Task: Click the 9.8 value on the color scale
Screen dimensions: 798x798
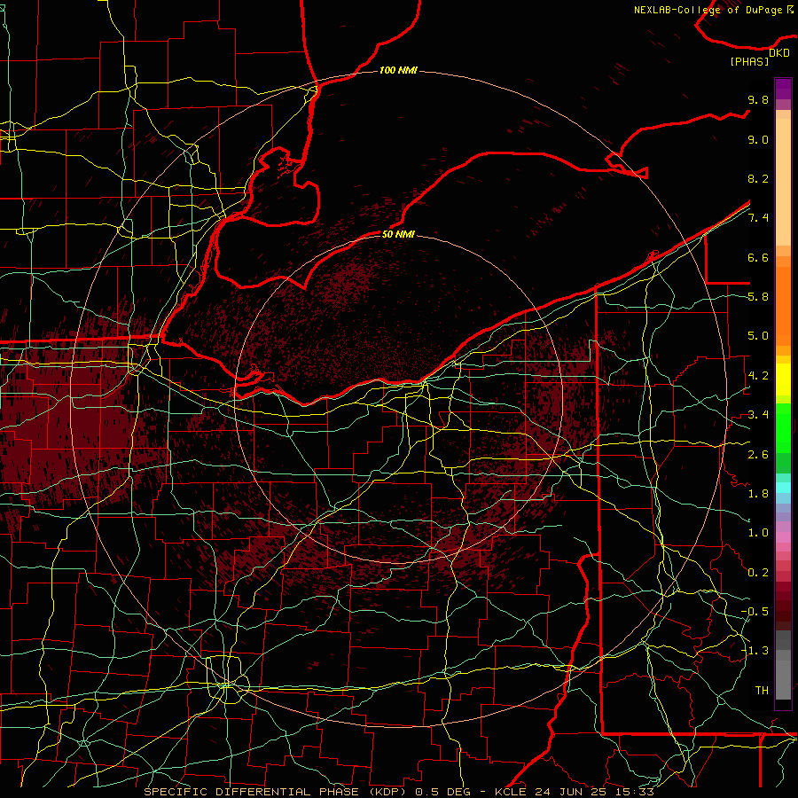Action: 758,100
